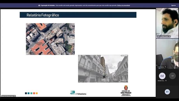The height and width of the screenshot is (101, 179).
Task: Click the Cidade de São Paulo crest logo
Action: (126, 91)
